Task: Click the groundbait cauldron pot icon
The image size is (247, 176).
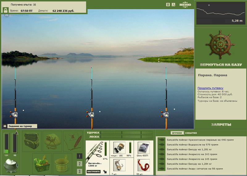Action: (11, 166)
